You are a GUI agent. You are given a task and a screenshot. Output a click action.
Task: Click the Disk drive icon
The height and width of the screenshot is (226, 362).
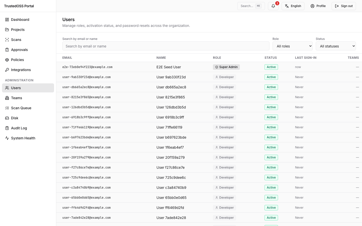pos(7,118)
